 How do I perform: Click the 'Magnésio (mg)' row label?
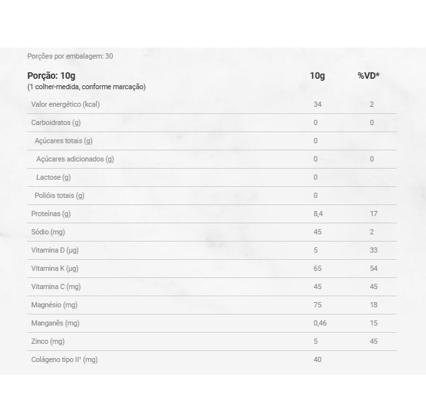coord(54,305)
